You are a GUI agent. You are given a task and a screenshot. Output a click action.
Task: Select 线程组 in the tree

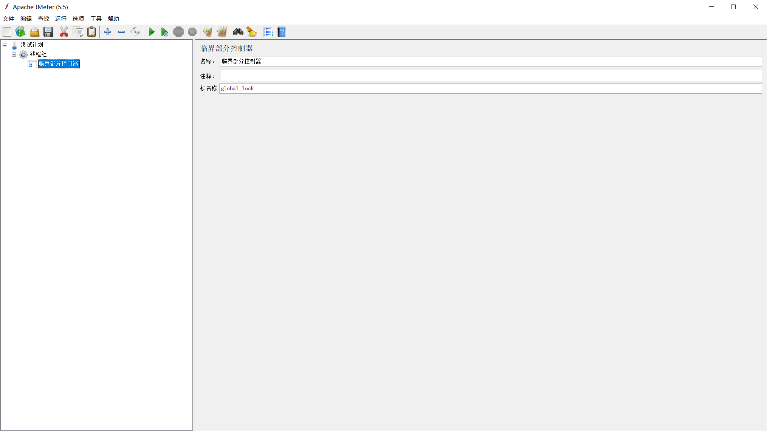38,54
